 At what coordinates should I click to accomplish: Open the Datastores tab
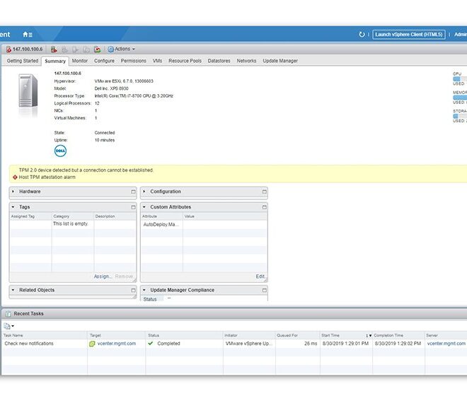(x=219, y=61)
